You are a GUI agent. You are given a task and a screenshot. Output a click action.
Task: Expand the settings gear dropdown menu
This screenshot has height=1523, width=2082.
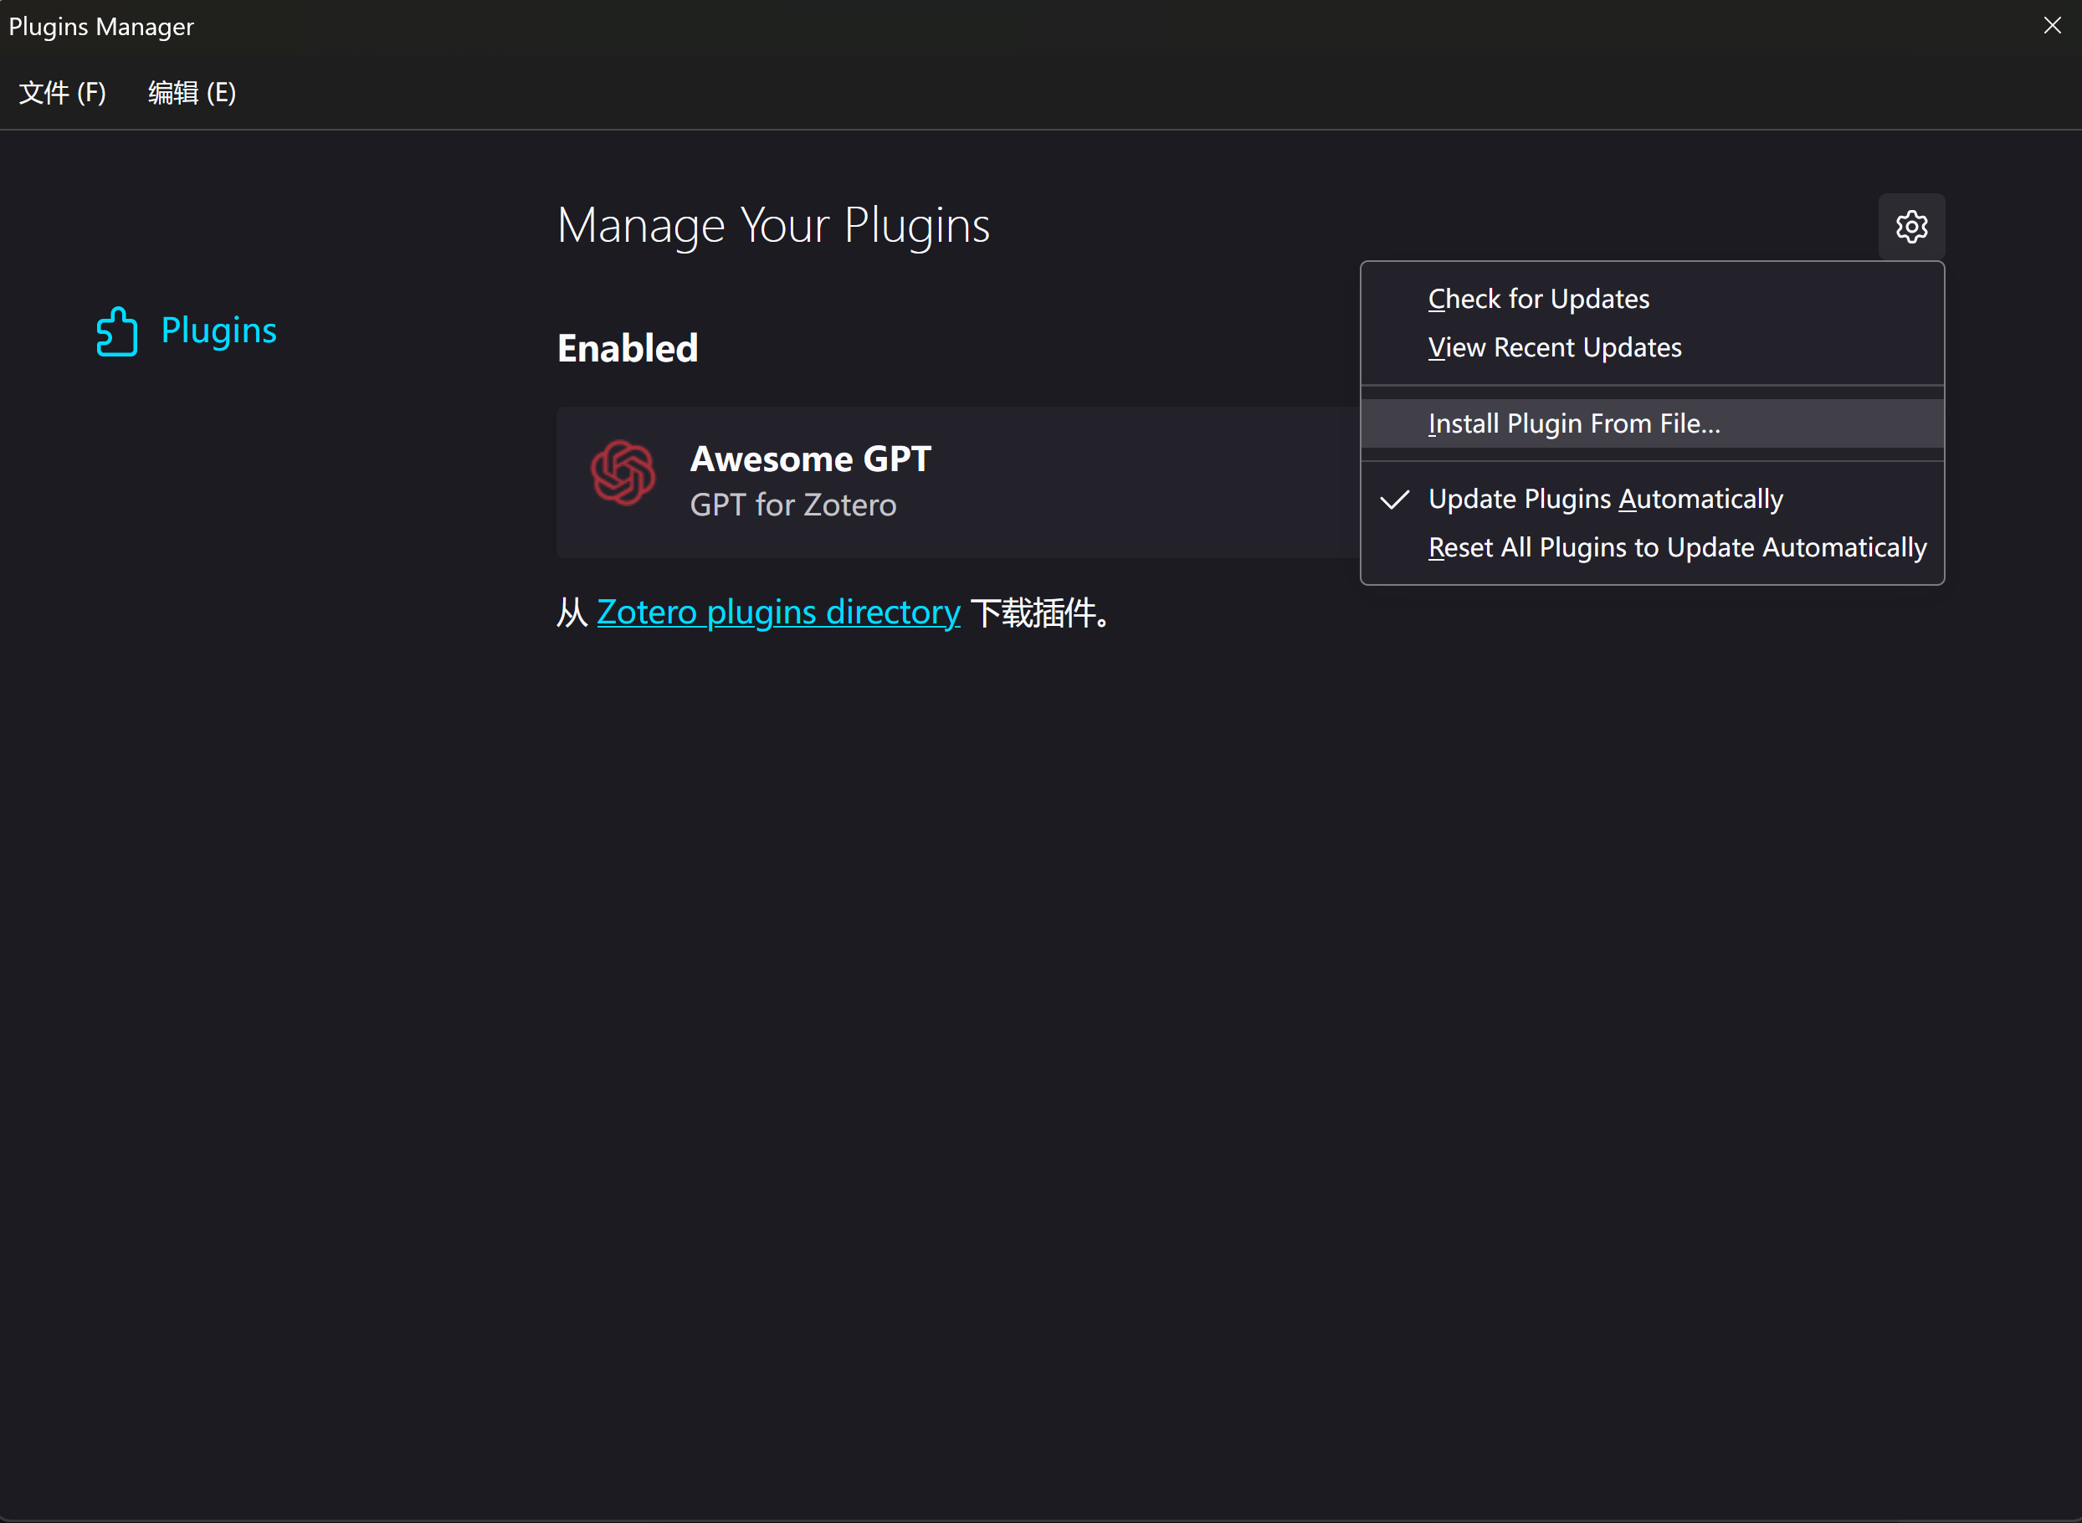(x=1909, y=226)
